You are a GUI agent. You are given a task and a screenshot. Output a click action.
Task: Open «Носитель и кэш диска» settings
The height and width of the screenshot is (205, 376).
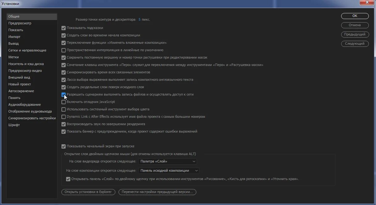(x=32, y=64)
